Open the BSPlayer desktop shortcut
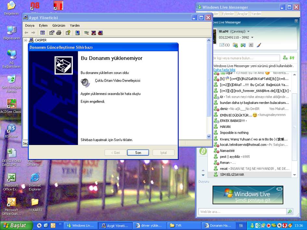The height and width of the screenshot is (230, 307). click(x=11, y=131)
